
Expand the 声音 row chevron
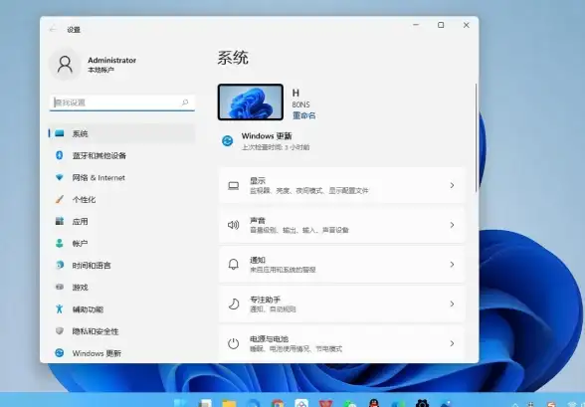(452, 225)
